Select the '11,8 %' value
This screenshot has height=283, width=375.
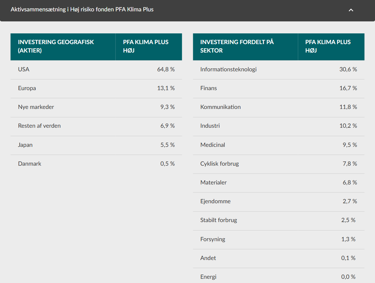348,107
